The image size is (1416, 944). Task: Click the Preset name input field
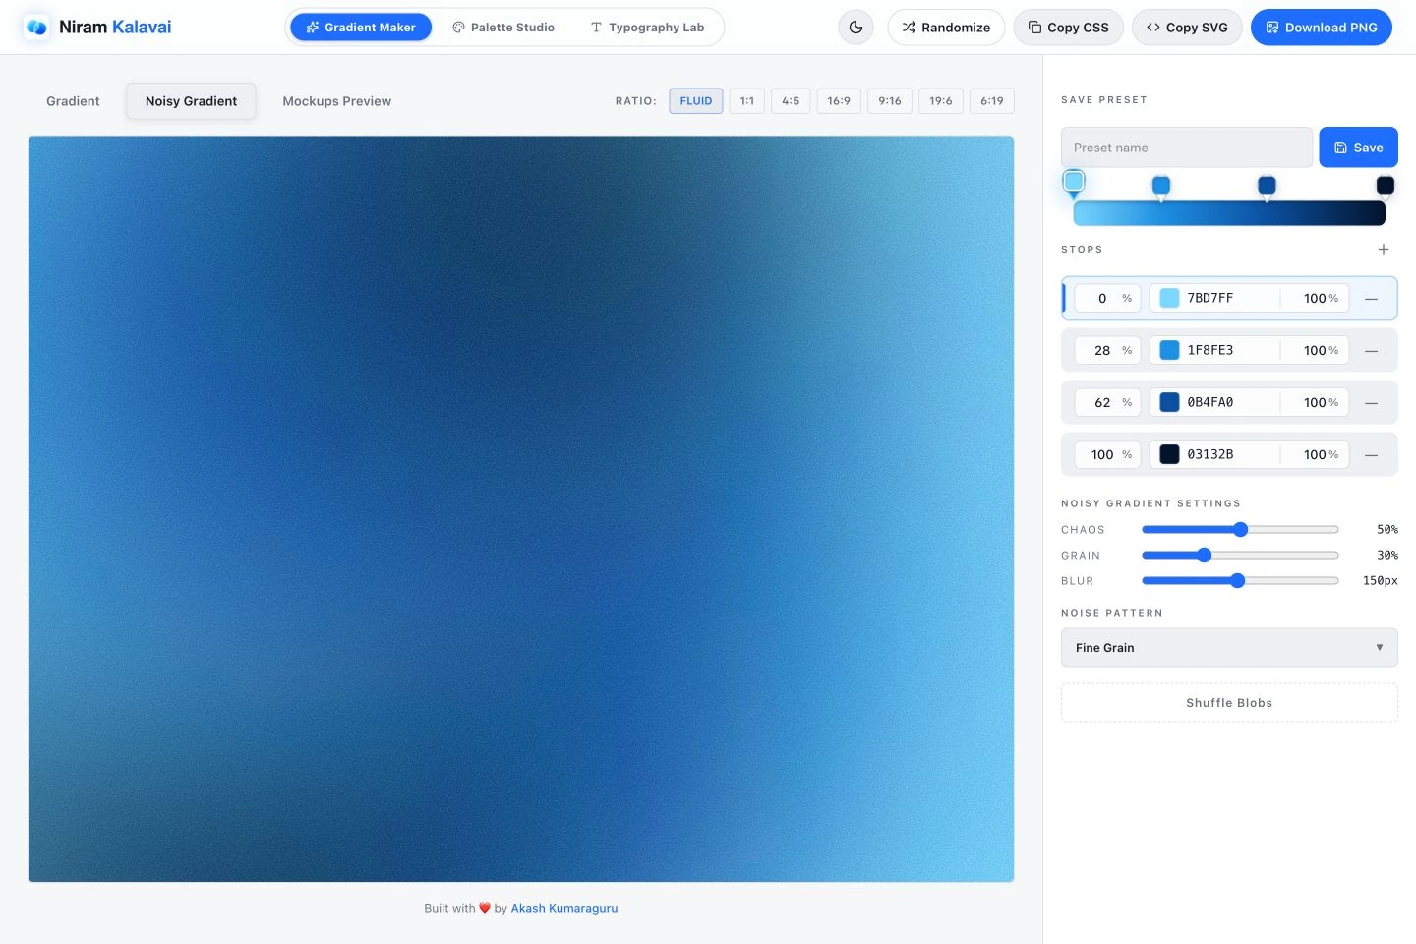tap(1187, 147)
